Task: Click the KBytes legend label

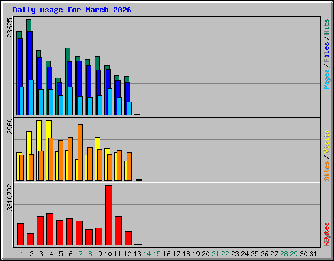Action: [327, 234]
